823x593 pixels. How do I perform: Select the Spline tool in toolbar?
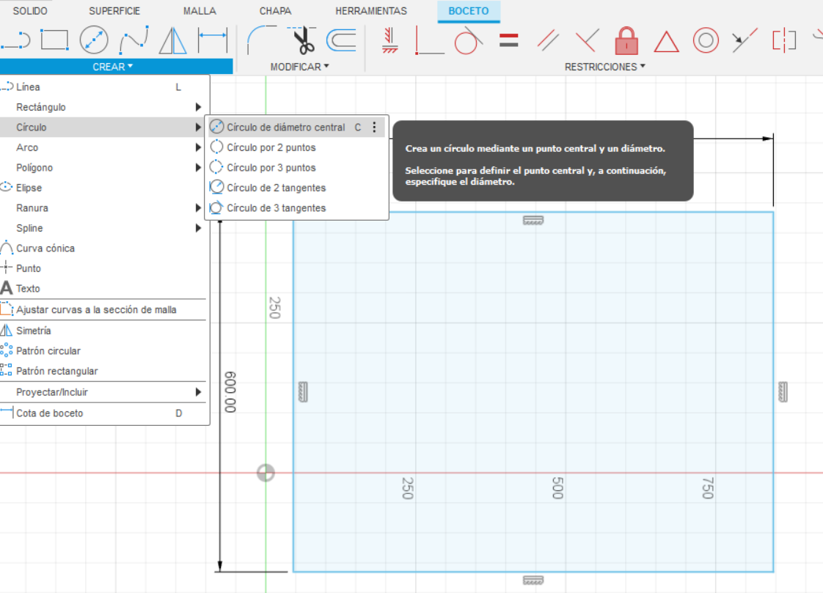point(133,40)
